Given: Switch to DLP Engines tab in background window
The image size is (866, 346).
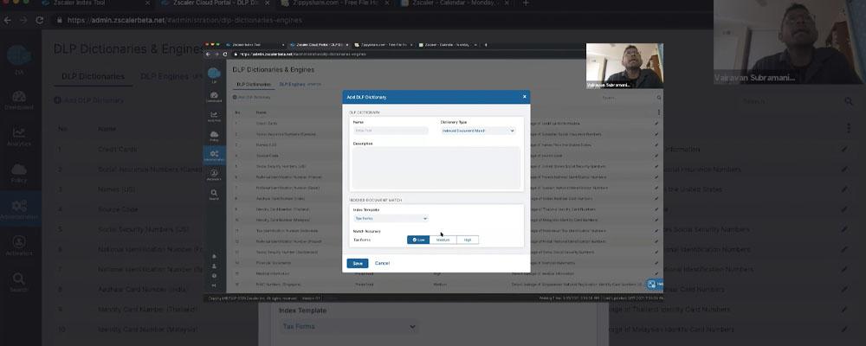Looking at the screenshot, I should point(171,77).
